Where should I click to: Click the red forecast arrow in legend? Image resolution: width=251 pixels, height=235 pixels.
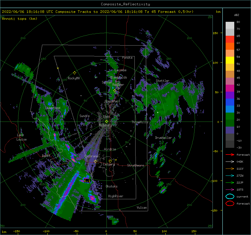[x=230, y=155]
